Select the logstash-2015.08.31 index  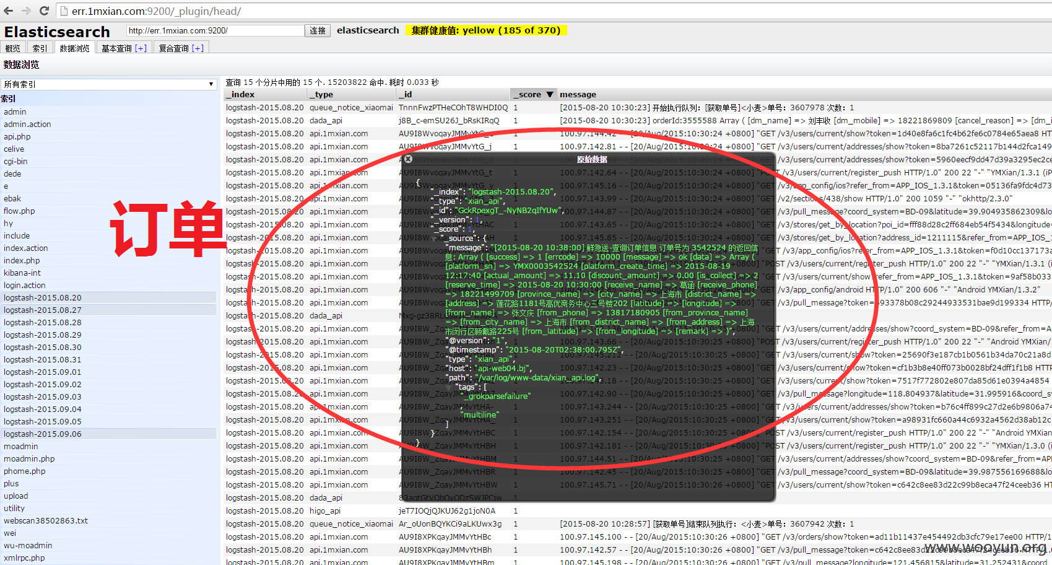coord(108,360)
